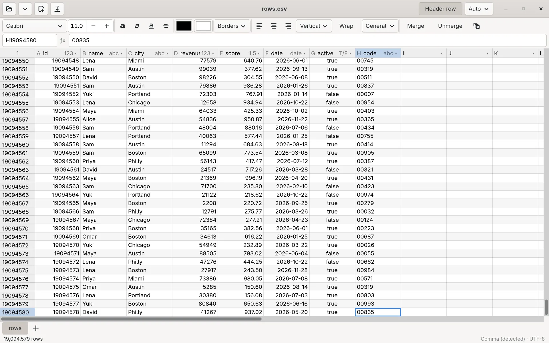This screenshot has height=343, width=549.
Task: Click the Merge button
Action: coord(415,26)
